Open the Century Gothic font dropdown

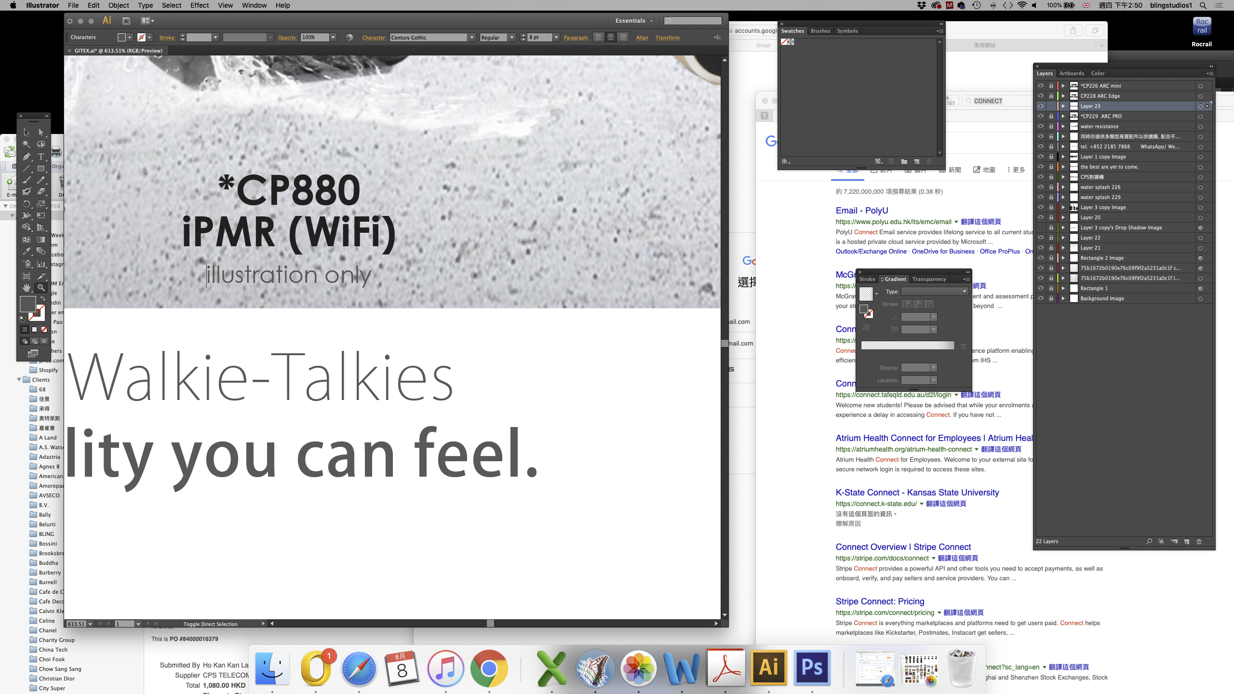coord(472,38)
